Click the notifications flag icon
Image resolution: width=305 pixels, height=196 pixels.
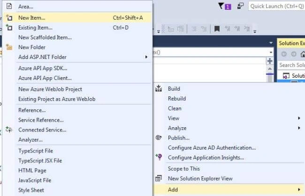pyautogui.click(x=224, y=6)
